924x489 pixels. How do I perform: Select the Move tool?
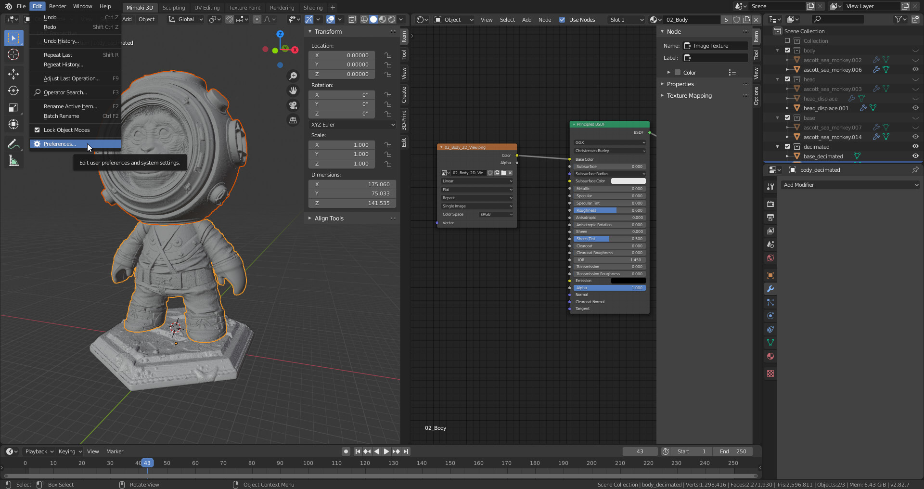(13, 74)
